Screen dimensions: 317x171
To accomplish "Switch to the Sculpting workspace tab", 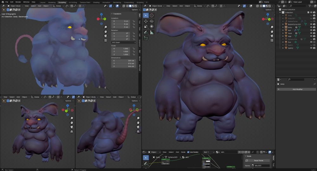I will click(62, 3).
